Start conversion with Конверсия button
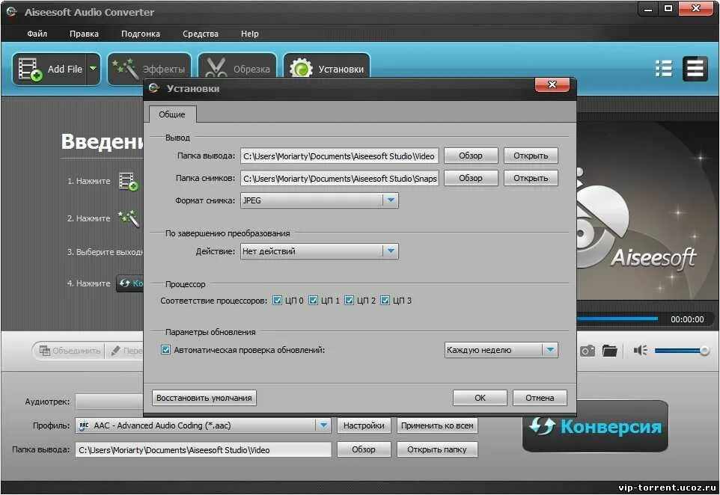Image resolution: width=720 pixels, height=495 pixels. click(x=595, y=426)
